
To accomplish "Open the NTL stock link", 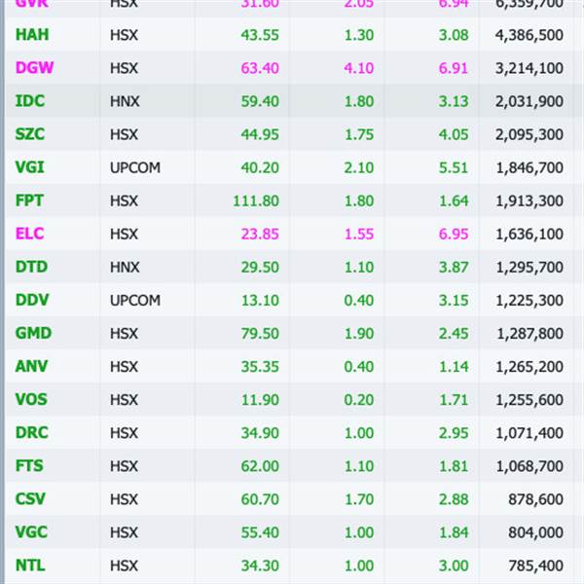I will click(x=30, y=565).
